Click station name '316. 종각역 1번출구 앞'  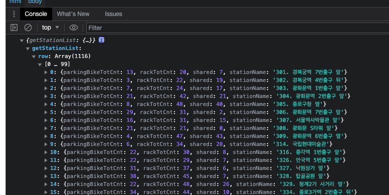point(309,152)
